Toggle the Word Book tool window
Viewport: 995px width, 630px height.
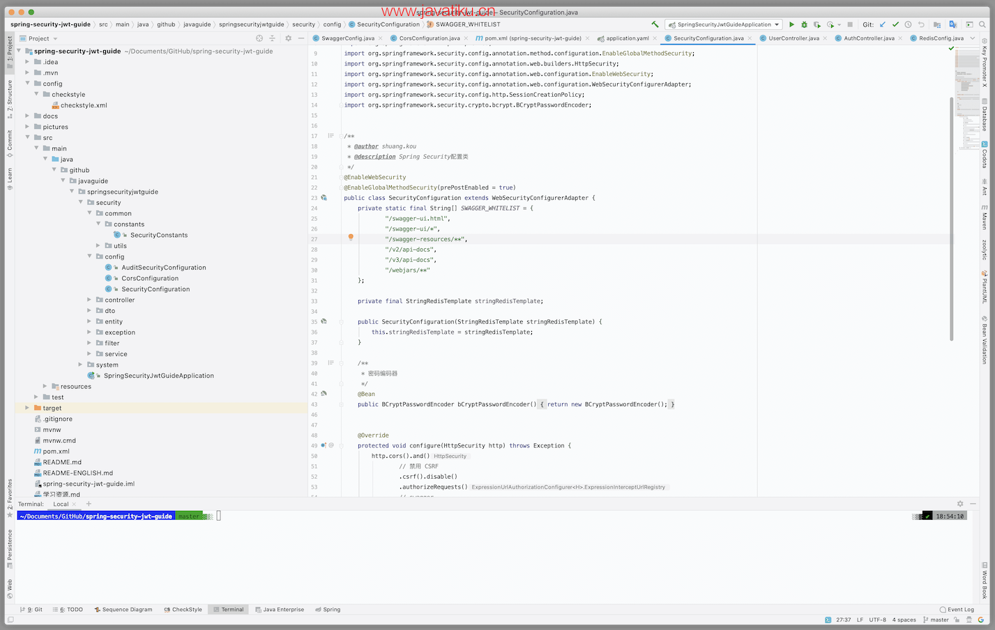[985, 581]
